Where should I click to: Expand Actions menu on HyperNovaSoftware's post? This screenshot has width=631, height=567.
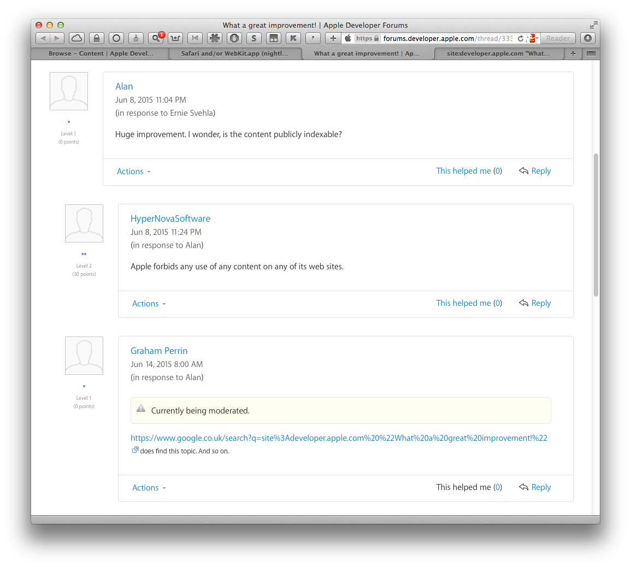(x=149, y=304)
